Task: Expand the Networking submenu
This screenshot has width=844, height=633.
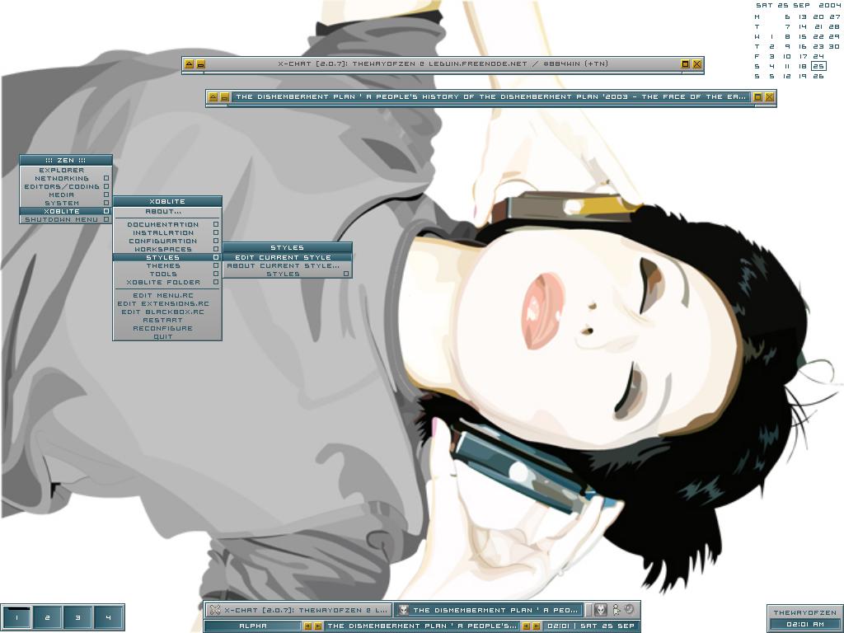Action: (x=66, y=178)
